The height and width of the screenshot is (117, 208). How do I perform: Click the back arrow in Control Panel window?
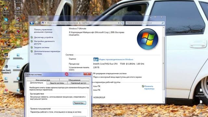click(32, 23)
